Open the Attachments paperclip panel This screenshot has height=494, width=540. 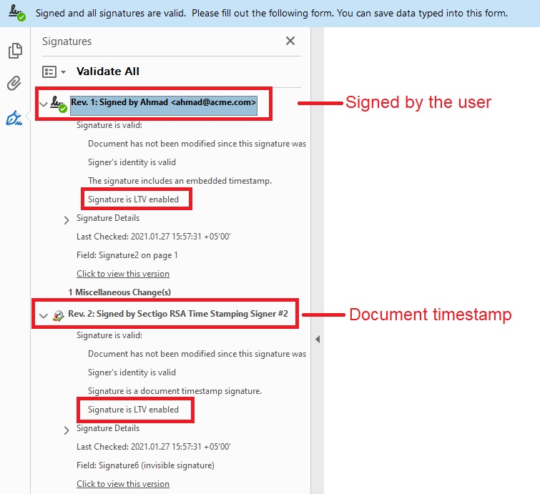14,84
